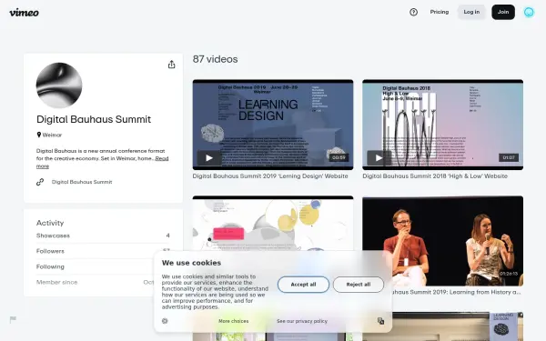Accept all cookies
The height and width of the screenshot is (341, 546).
(303, 285)
